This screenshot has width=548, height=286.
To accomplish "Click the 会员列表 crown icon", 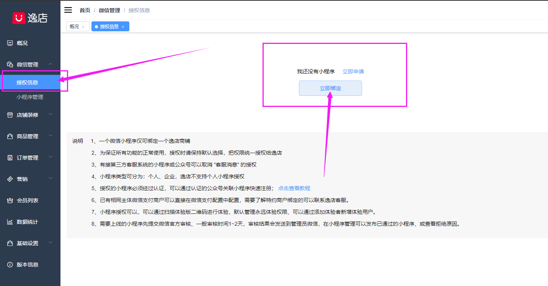I will tap(10, 200).
